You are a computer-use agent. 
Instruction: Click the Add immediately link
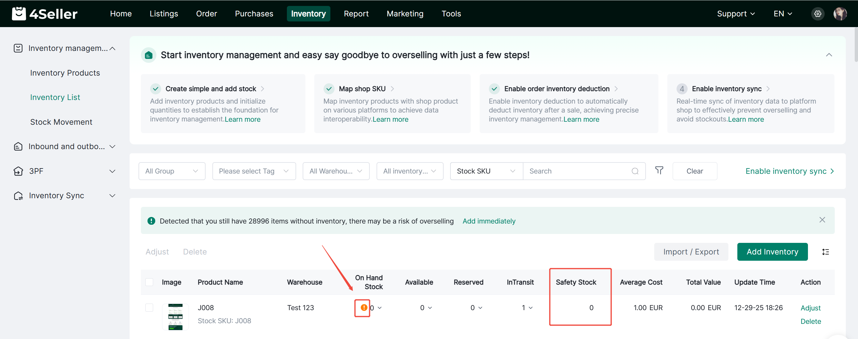489,221
